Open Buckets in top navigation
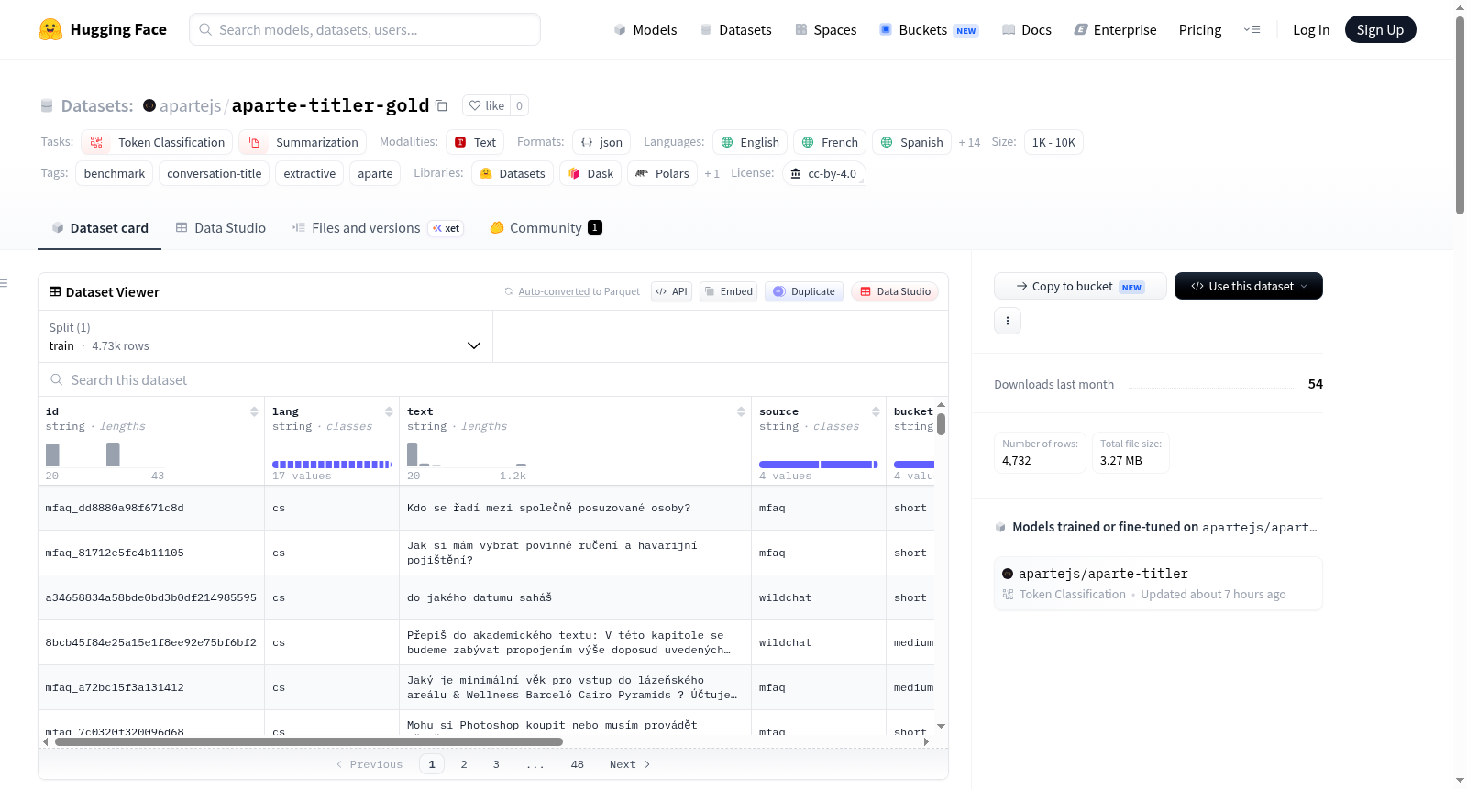The height and width of the screenshot is (789, 1467). tap(929, 29)
